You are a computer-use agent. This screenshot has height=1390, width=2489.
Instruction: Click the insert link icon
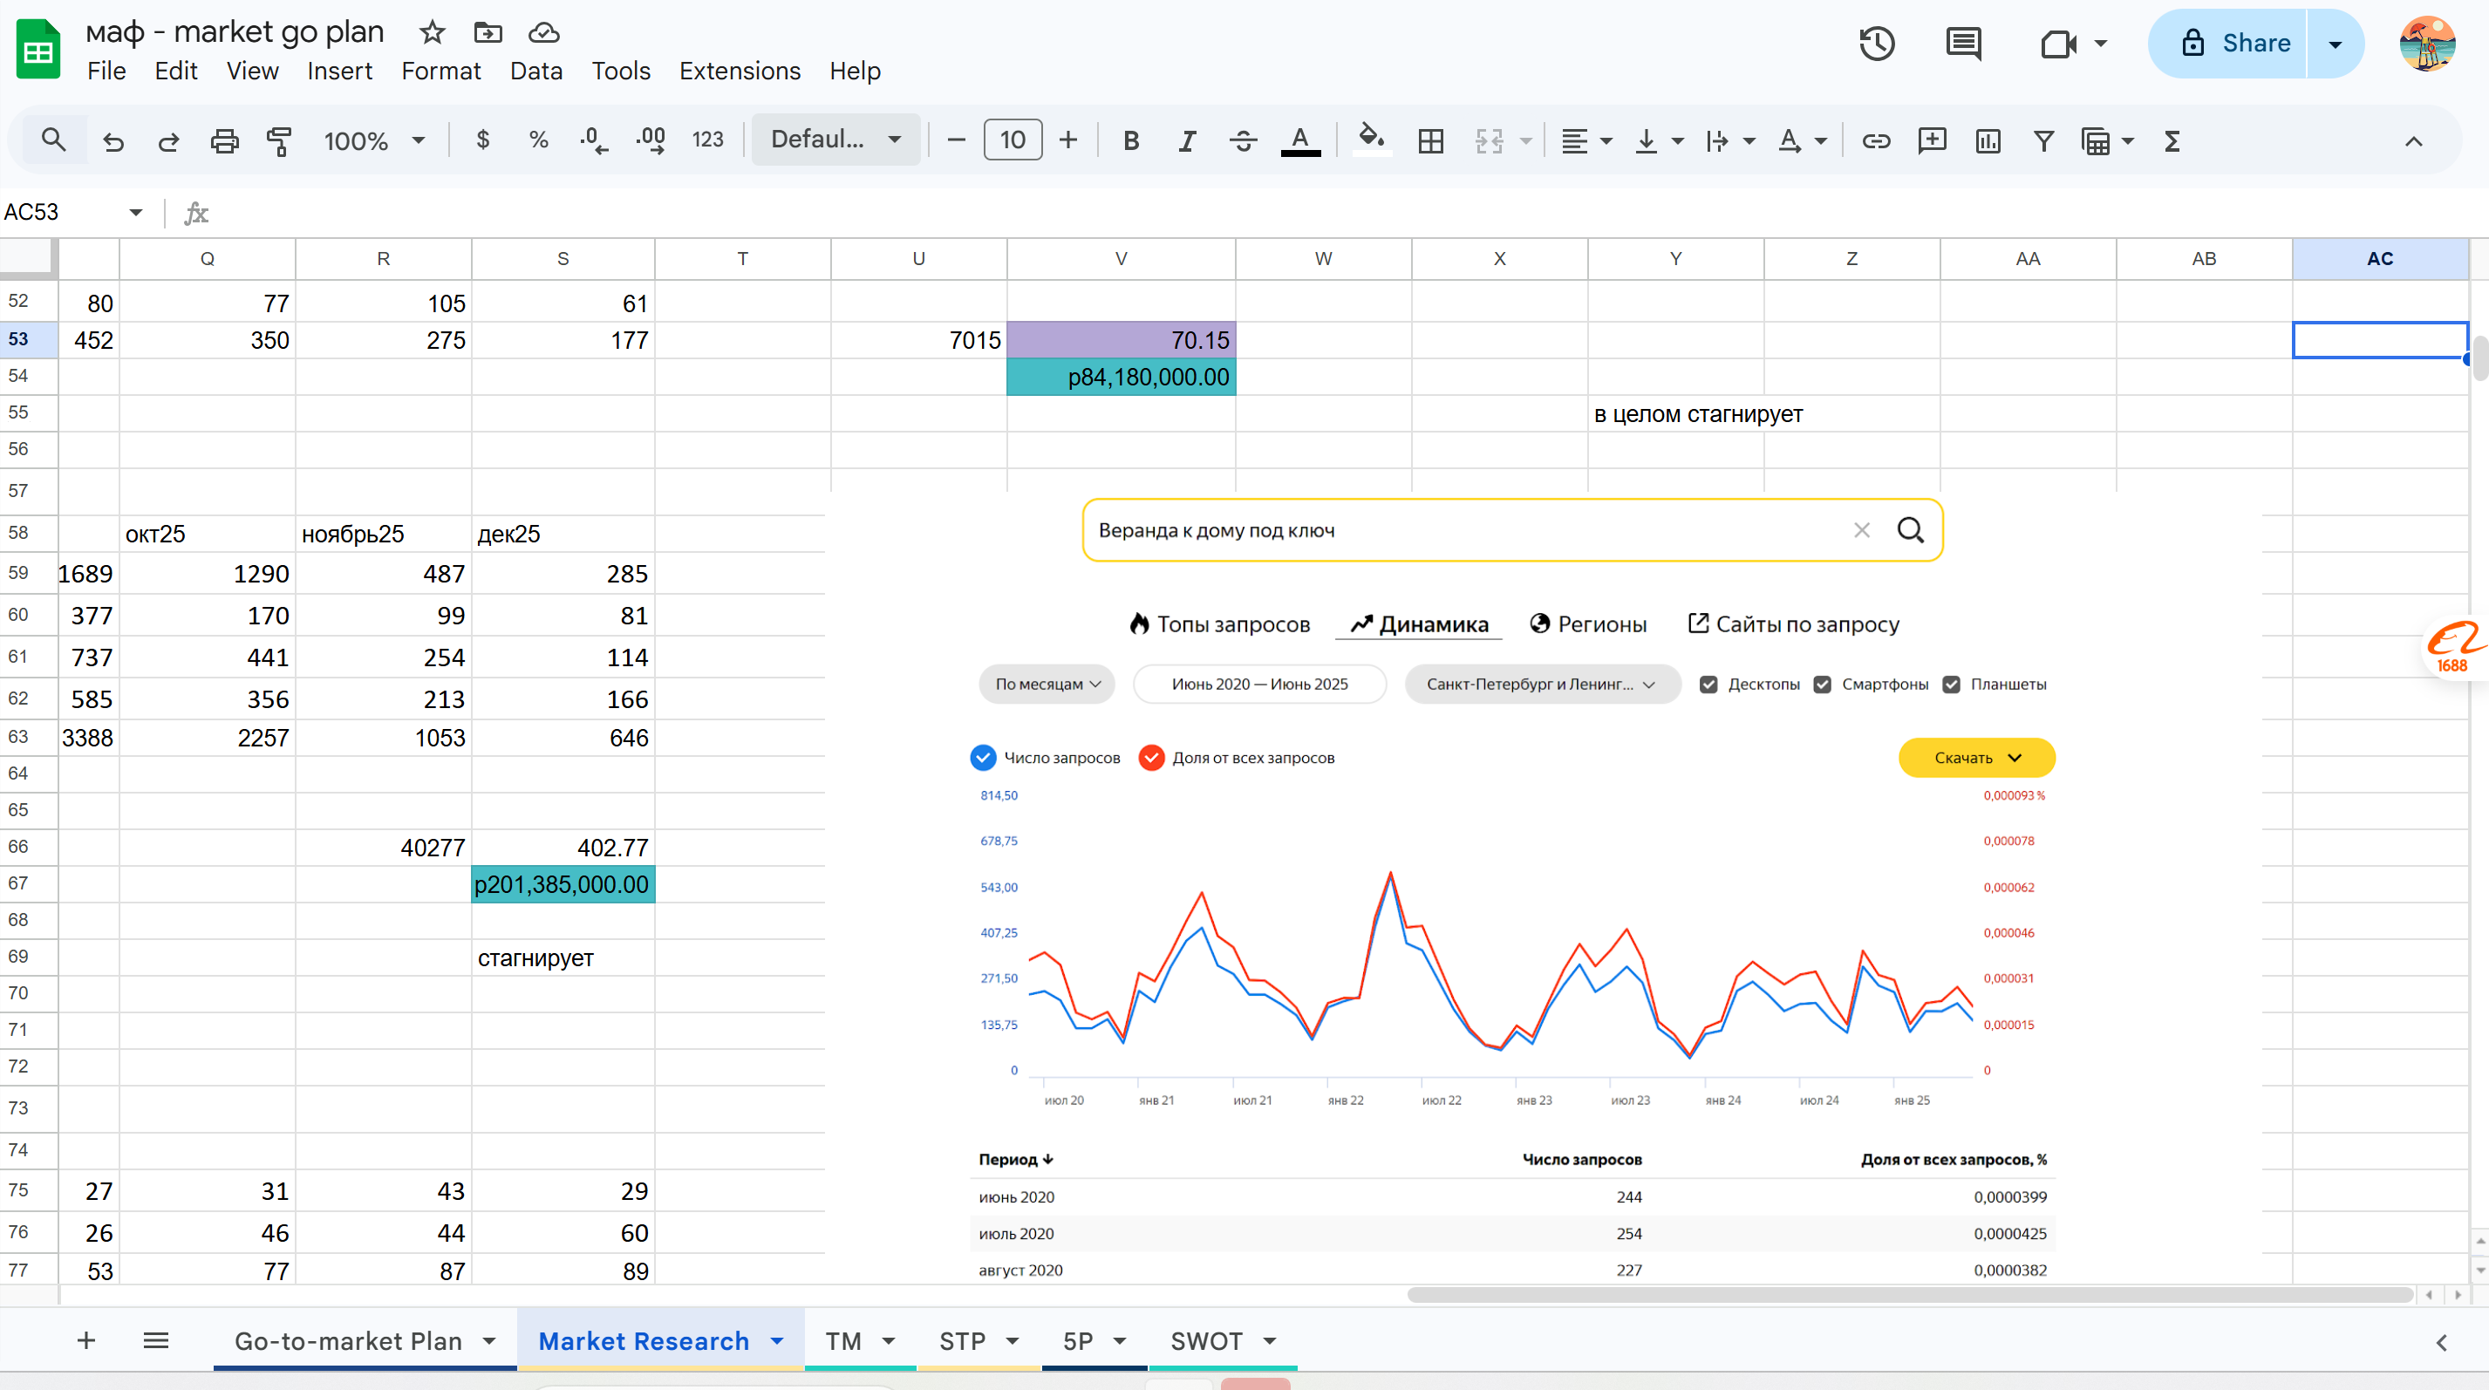[x=1875, y=141]
